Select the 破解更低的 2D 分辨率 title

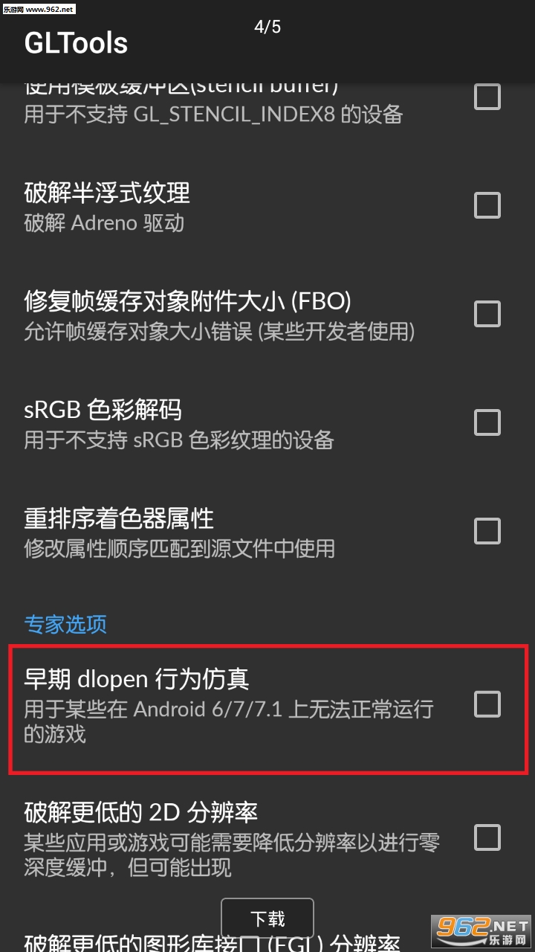click(141, 812)
